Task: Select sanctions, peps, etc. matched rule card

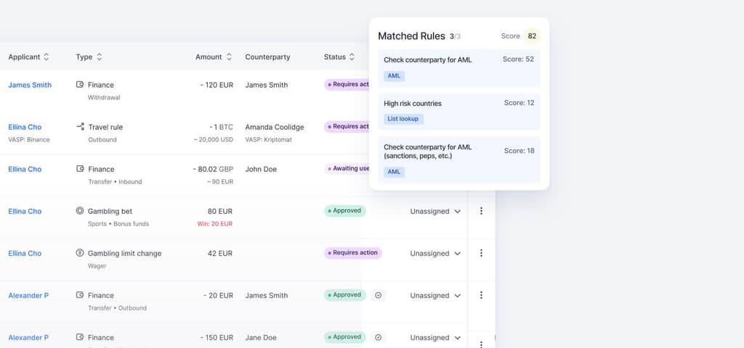Action: pos(459,159)
